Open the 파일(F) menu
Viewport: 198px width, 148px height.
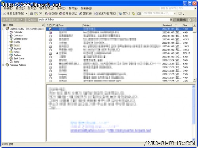[x=8, y=8]
